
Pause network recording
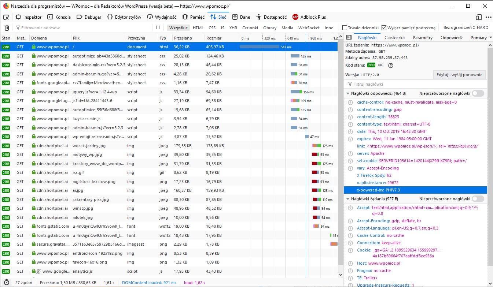tap(158, 27)
